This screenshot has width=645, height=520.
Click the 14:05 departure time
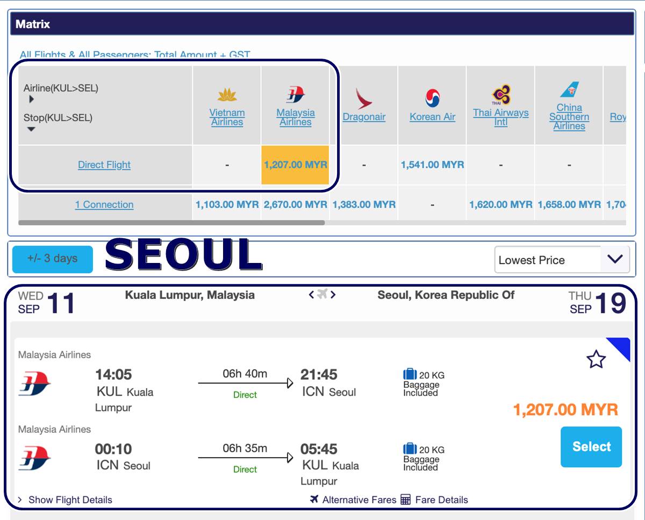click(x=113, y=374)
